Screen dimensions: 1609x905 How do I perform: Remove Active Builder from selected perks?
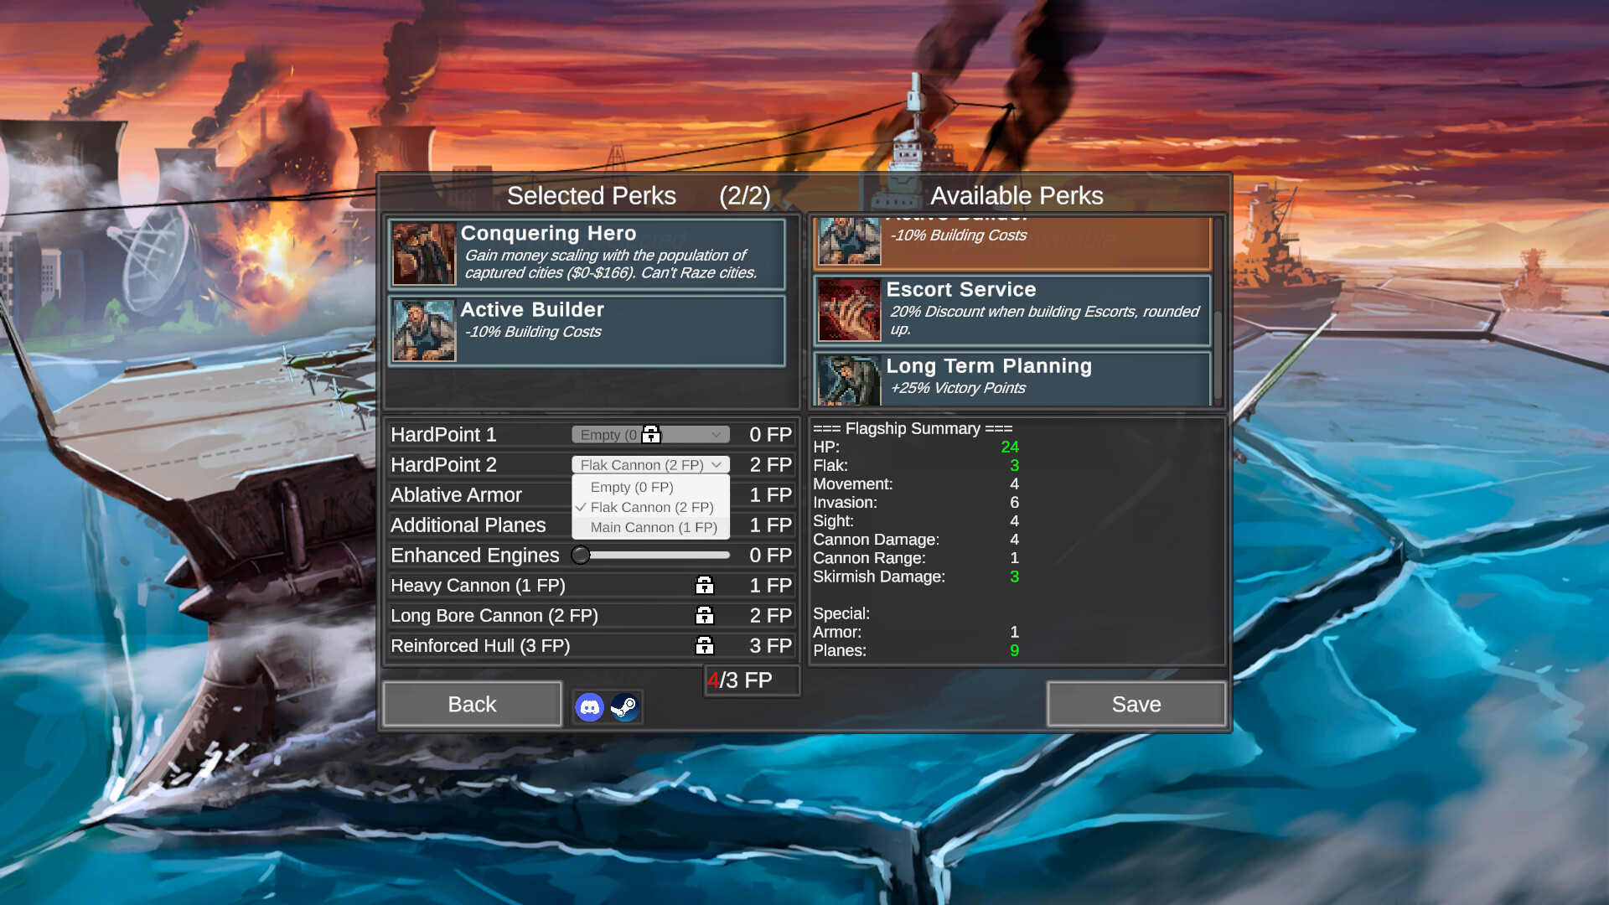click(587, 330)
